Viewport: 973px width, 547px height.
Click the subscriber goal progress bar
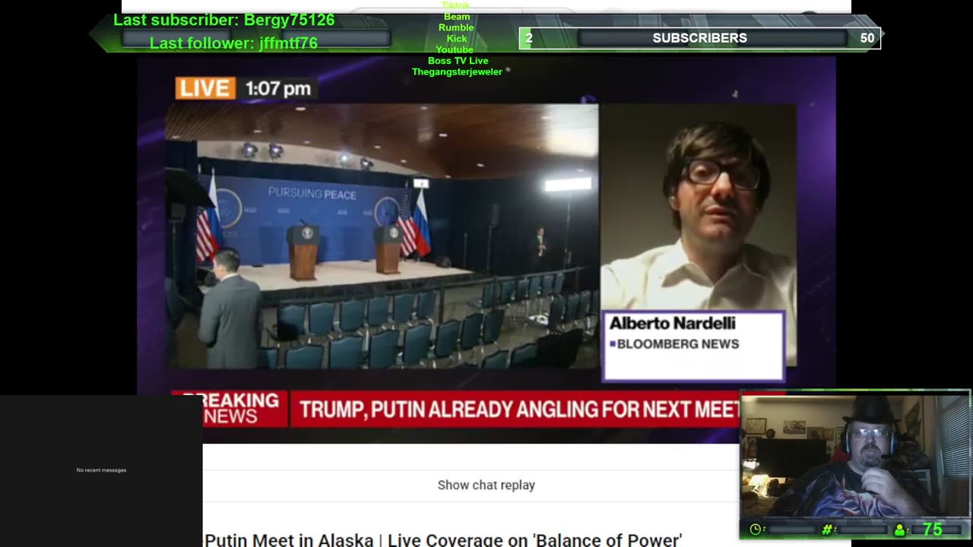point(699,38)
